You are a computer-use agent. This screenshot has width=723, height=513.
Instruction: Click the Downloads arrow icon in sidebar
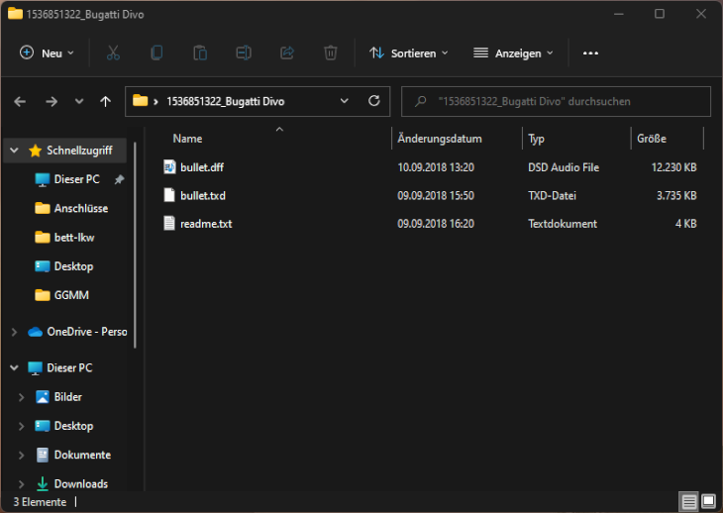pyautogui.click(x=43, y=483)
